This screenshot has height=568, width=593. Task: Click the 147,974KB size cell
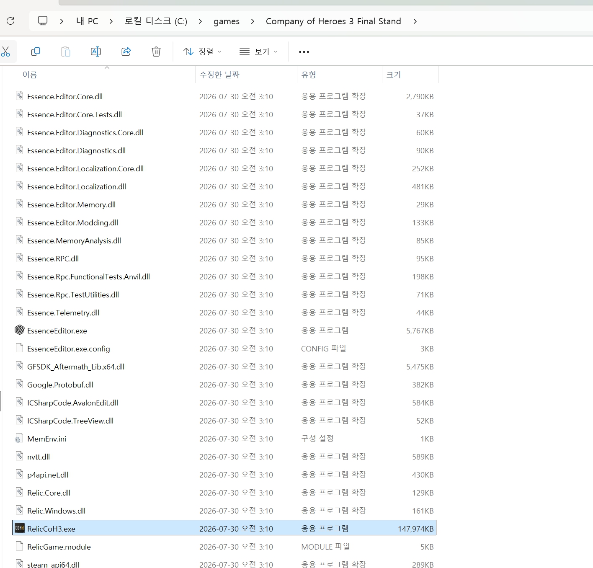(415, 529)
